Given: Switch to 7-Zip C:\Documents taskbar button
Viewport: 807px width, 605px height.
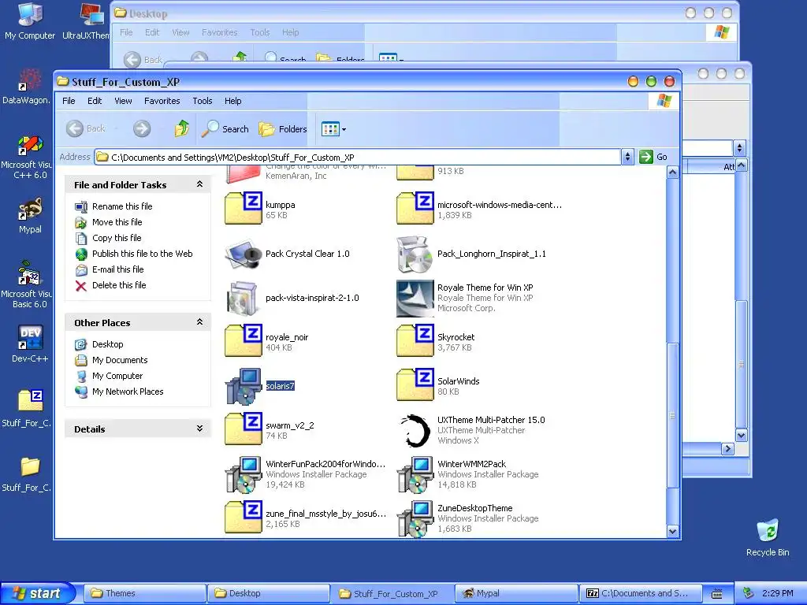Looking at the screenshot, I should 640,593.
